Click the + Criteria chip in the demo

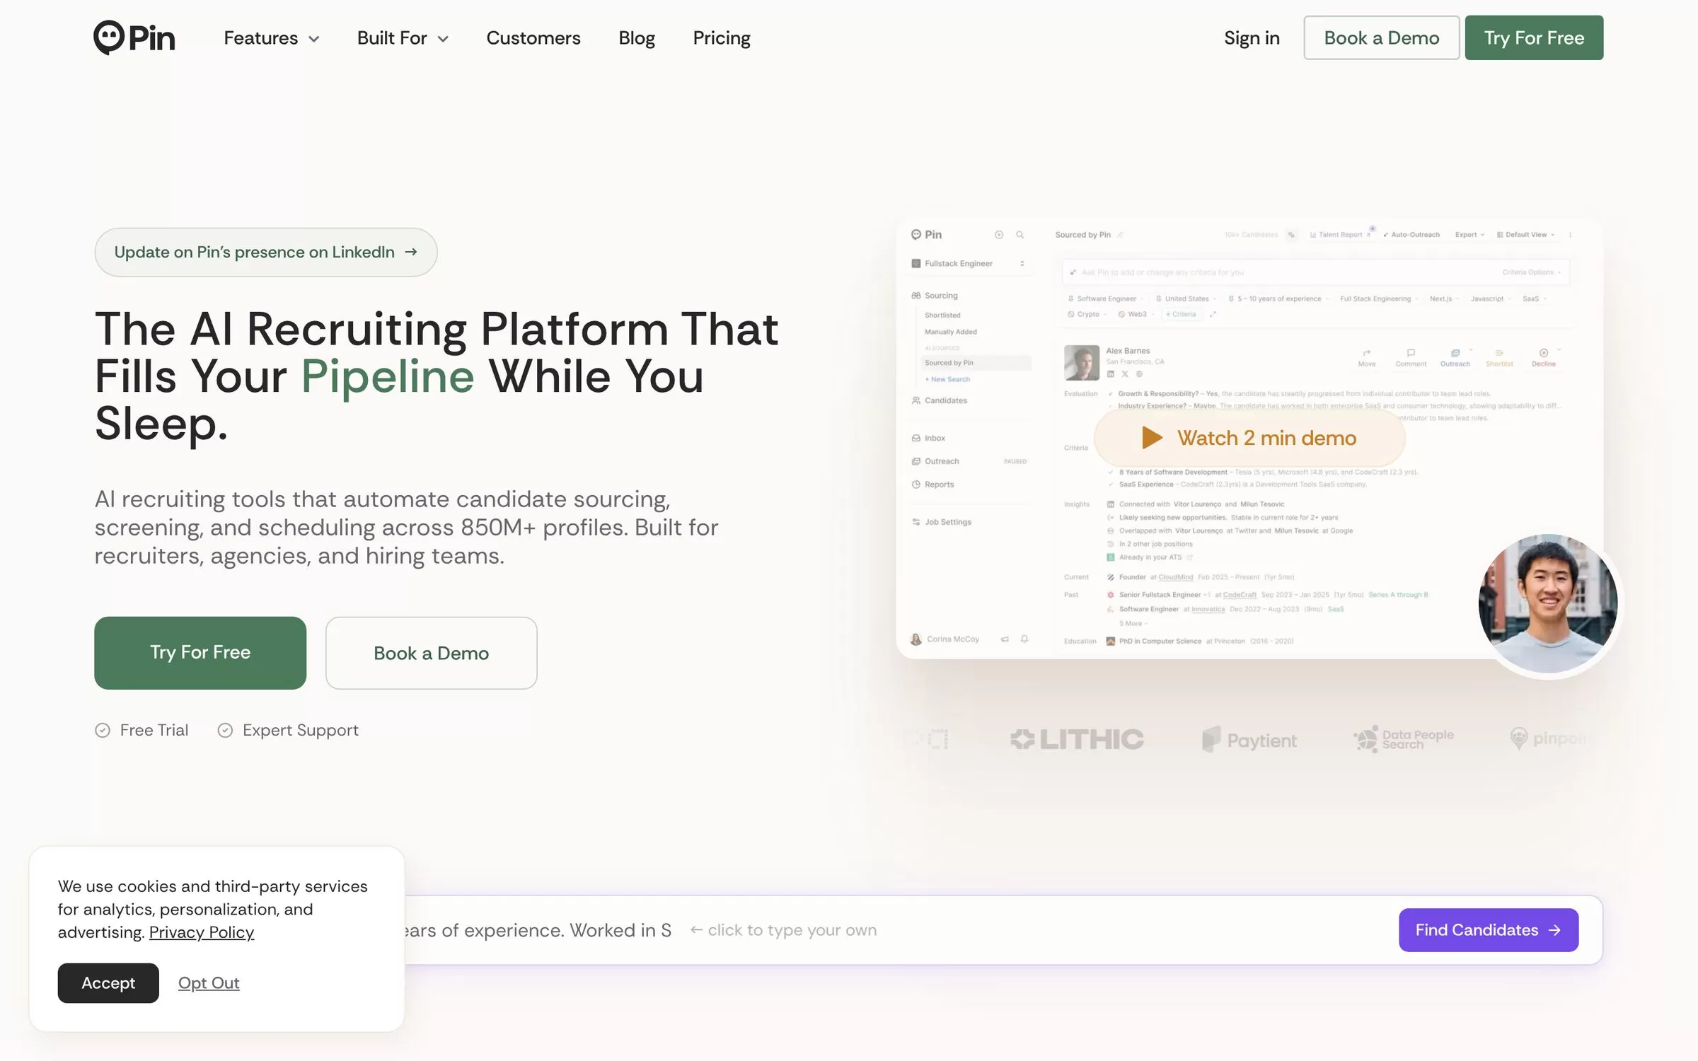1181,314
